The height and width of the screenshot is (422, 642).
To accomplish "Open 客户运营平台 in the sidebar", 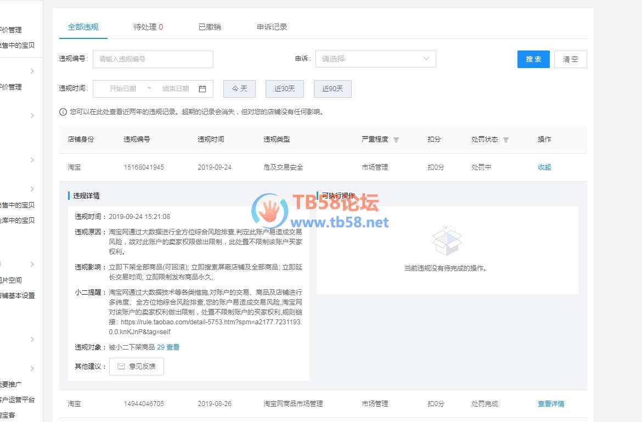I will pos(17,400).
